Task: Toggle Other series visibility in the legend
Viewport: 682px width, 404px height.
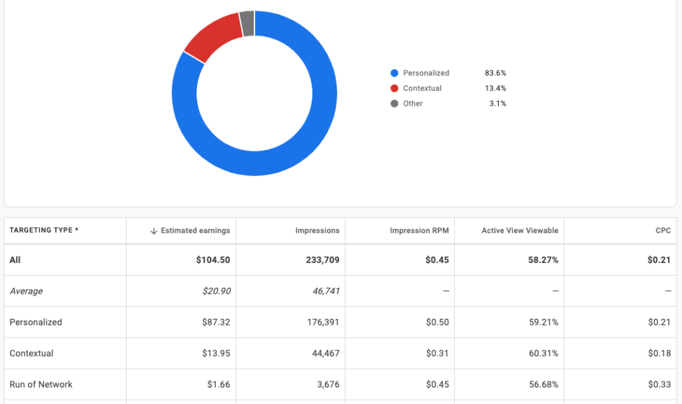Action: [412, 104]
